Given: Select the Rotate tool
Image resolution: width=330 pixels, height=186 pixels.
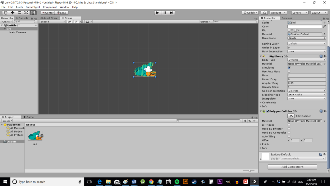Looking at the screenshot, I should coord(19,12).
